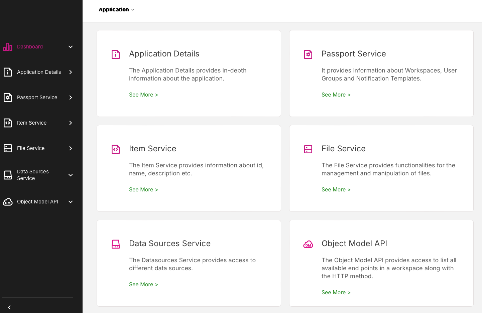Collapse the sidebar with the bottom arrow

(9, 307)
